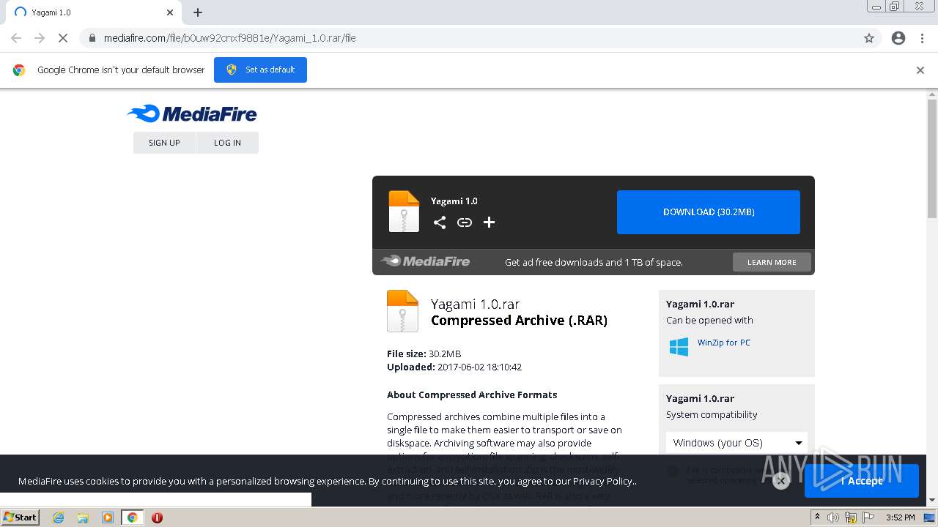Click the Action Center flag icon

(868, 517)
